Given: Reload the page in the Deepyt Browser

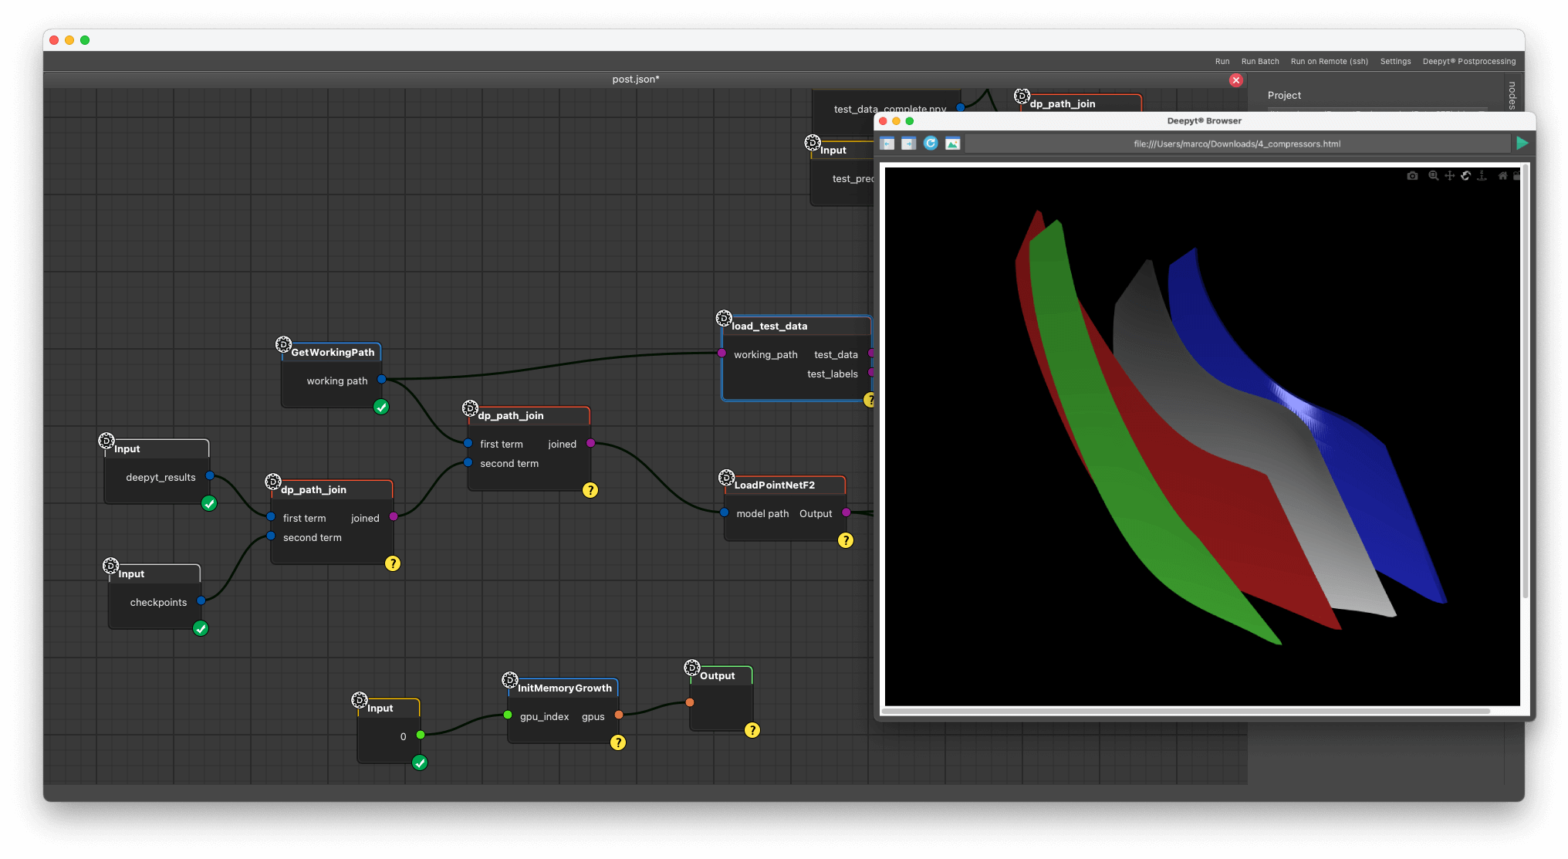Looking at the screenshot, I should pos(931,144).
